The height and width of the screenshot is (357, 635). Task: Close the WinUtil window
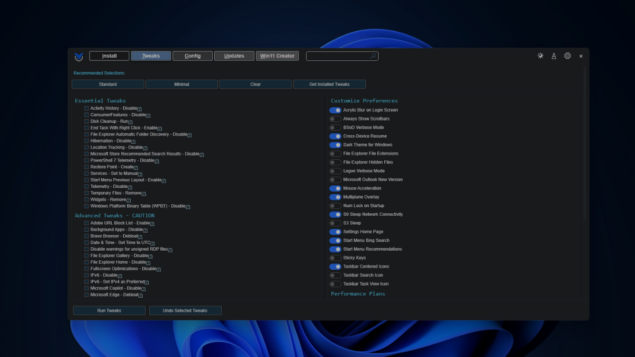point(581,56)
